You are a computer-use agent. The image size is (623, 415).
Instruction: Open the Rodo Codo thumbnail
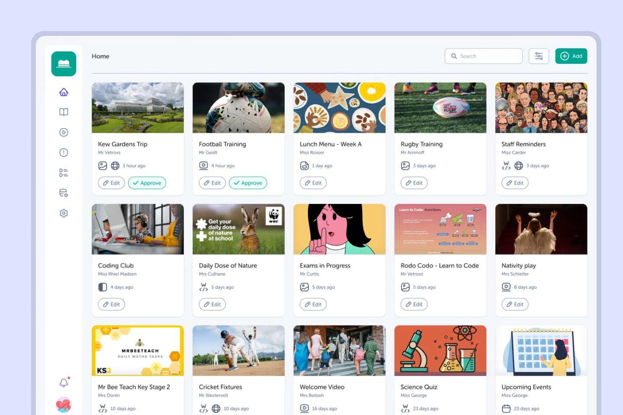tap(440, 229)
